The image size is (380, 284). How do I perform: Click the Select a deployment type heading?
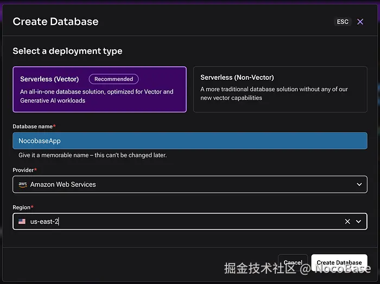67,51
